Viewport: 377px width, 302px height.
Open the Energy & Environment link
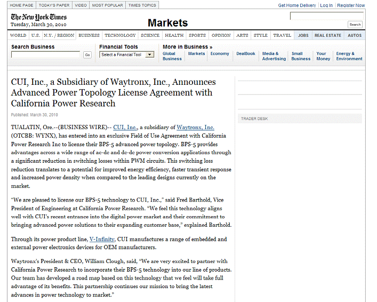[x=349, y=56]
